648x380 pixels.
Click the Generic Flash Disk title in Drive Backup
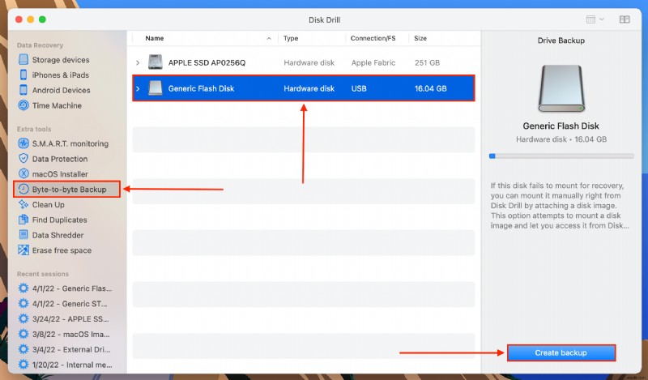coord(561,126)
